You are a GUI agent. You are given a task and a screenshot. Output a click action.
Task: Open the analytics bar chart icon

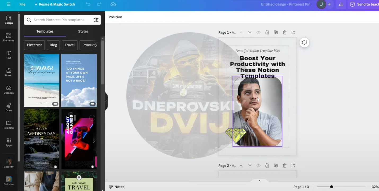pyautogui.click(x=341, y=4)
